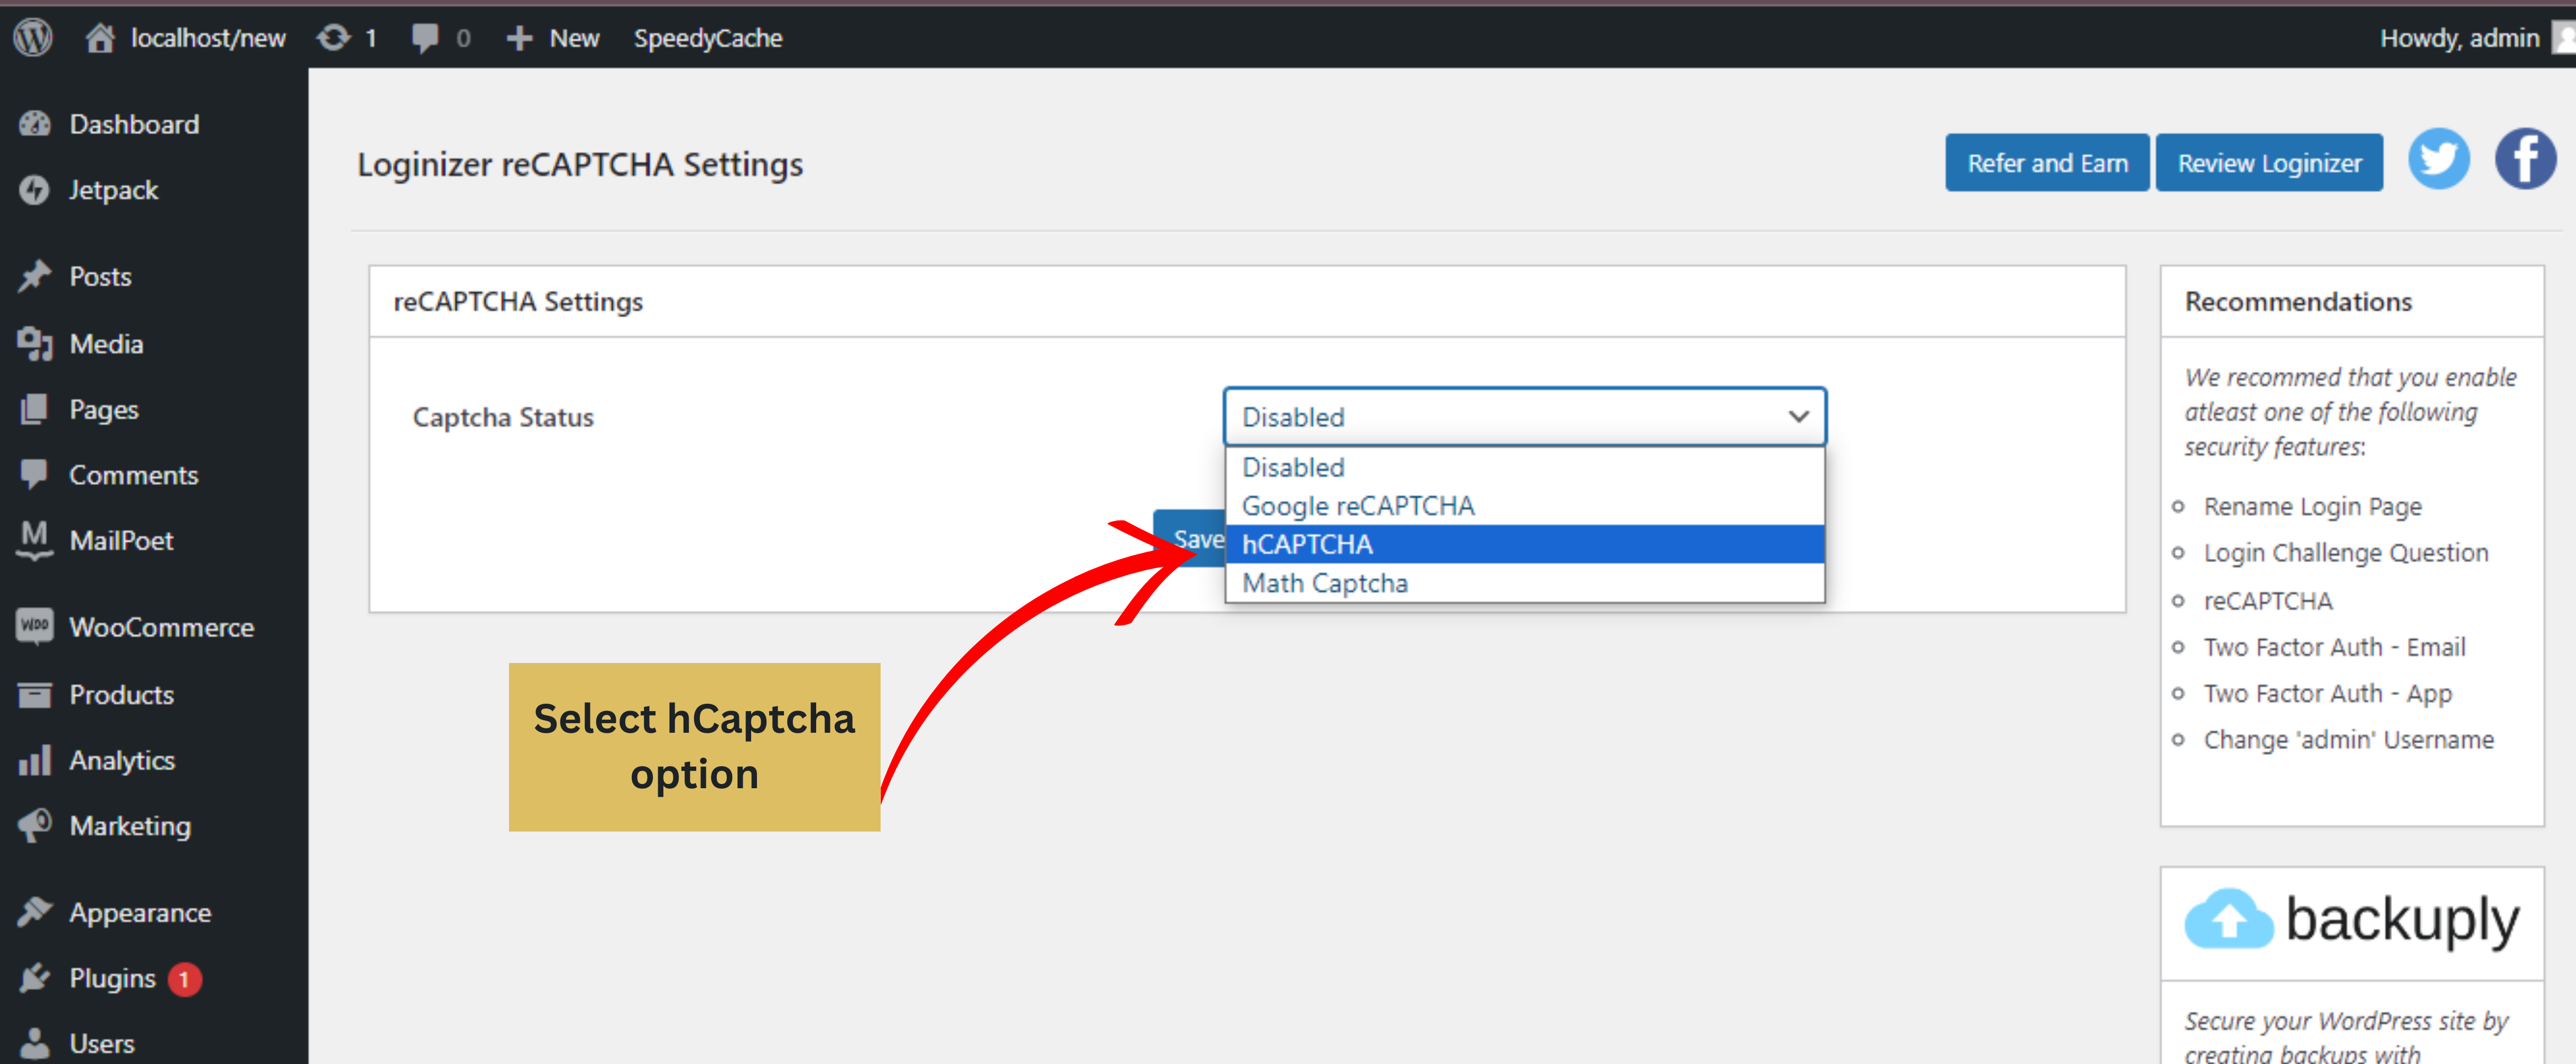Open Media in the sidebar

(x=106, y=344)
